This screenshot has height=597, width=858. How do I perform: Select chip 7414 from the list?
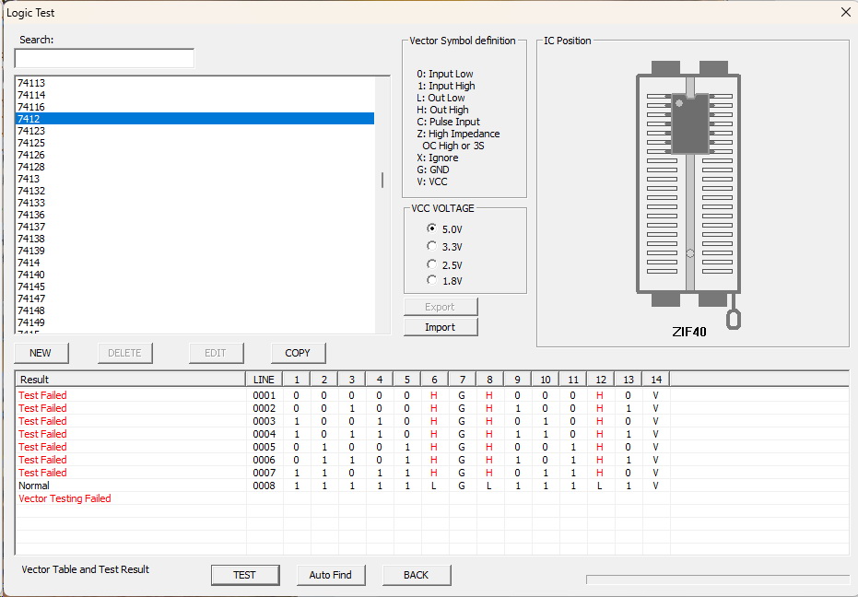pyautogui.click(x=29, y=263)
